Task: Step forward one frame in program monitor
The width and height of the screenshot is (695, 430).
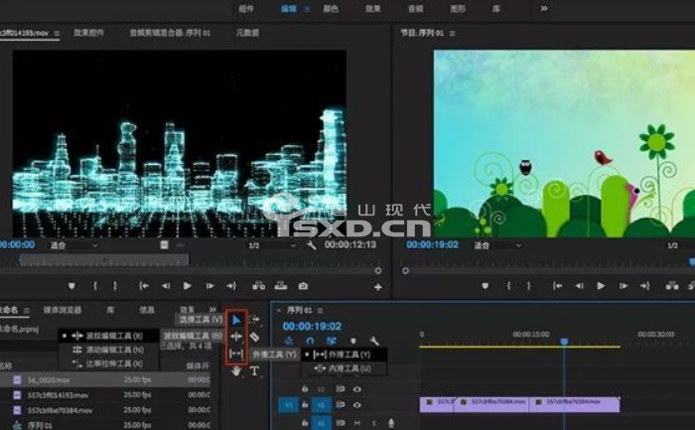Action: point(624,286)
